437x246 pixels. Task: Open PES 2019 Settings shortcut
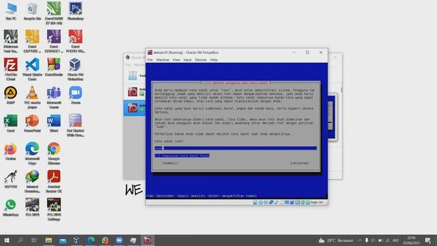tap(54, 209)
